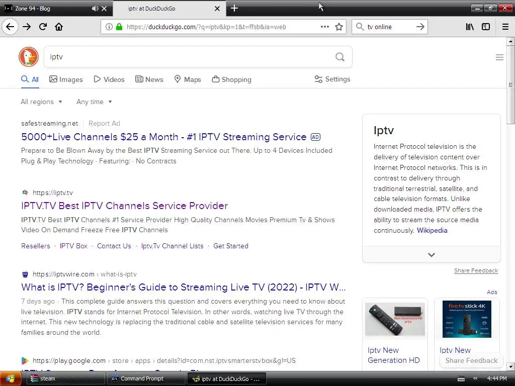Expand the Iptv info box chevron

431,255
